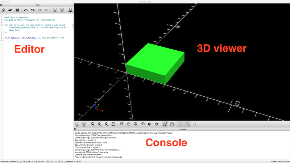Viewport: 290px width, 163px height.
Task: Enable Perspective projection
Action: point(165,124)
